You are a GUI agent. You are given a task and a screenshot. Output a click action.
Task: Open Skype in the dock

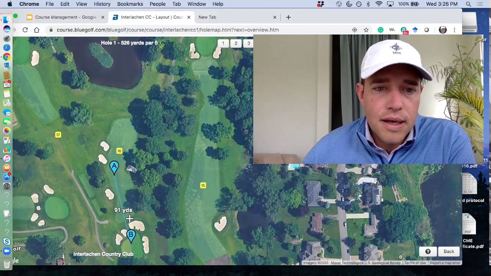pos(7,242)
